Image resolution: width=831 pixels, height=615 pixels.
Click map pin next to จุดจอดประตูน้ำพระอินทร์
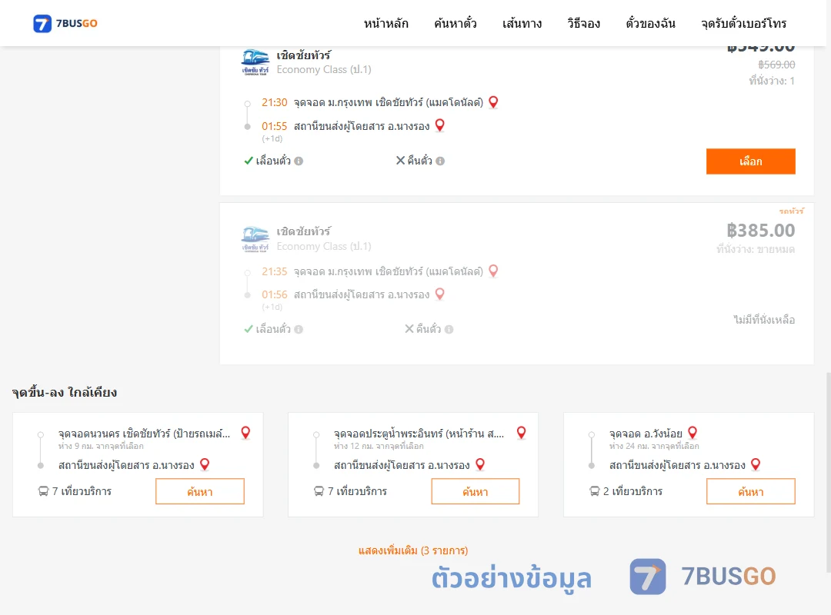tap(522, 432)
